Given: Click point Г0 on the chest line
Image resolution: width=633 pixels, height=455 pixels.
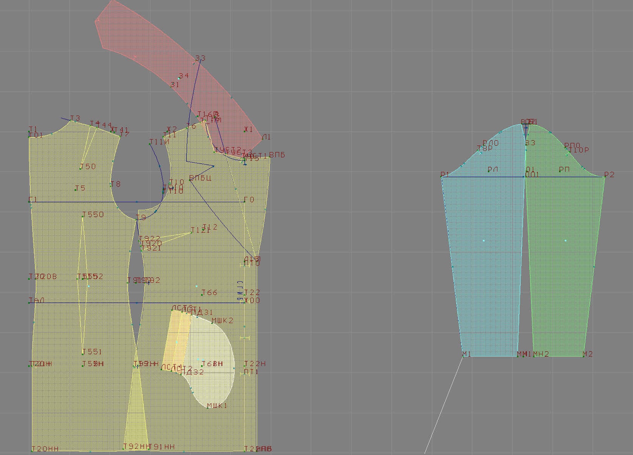Looking at the screenshot, I should (244, 201).
